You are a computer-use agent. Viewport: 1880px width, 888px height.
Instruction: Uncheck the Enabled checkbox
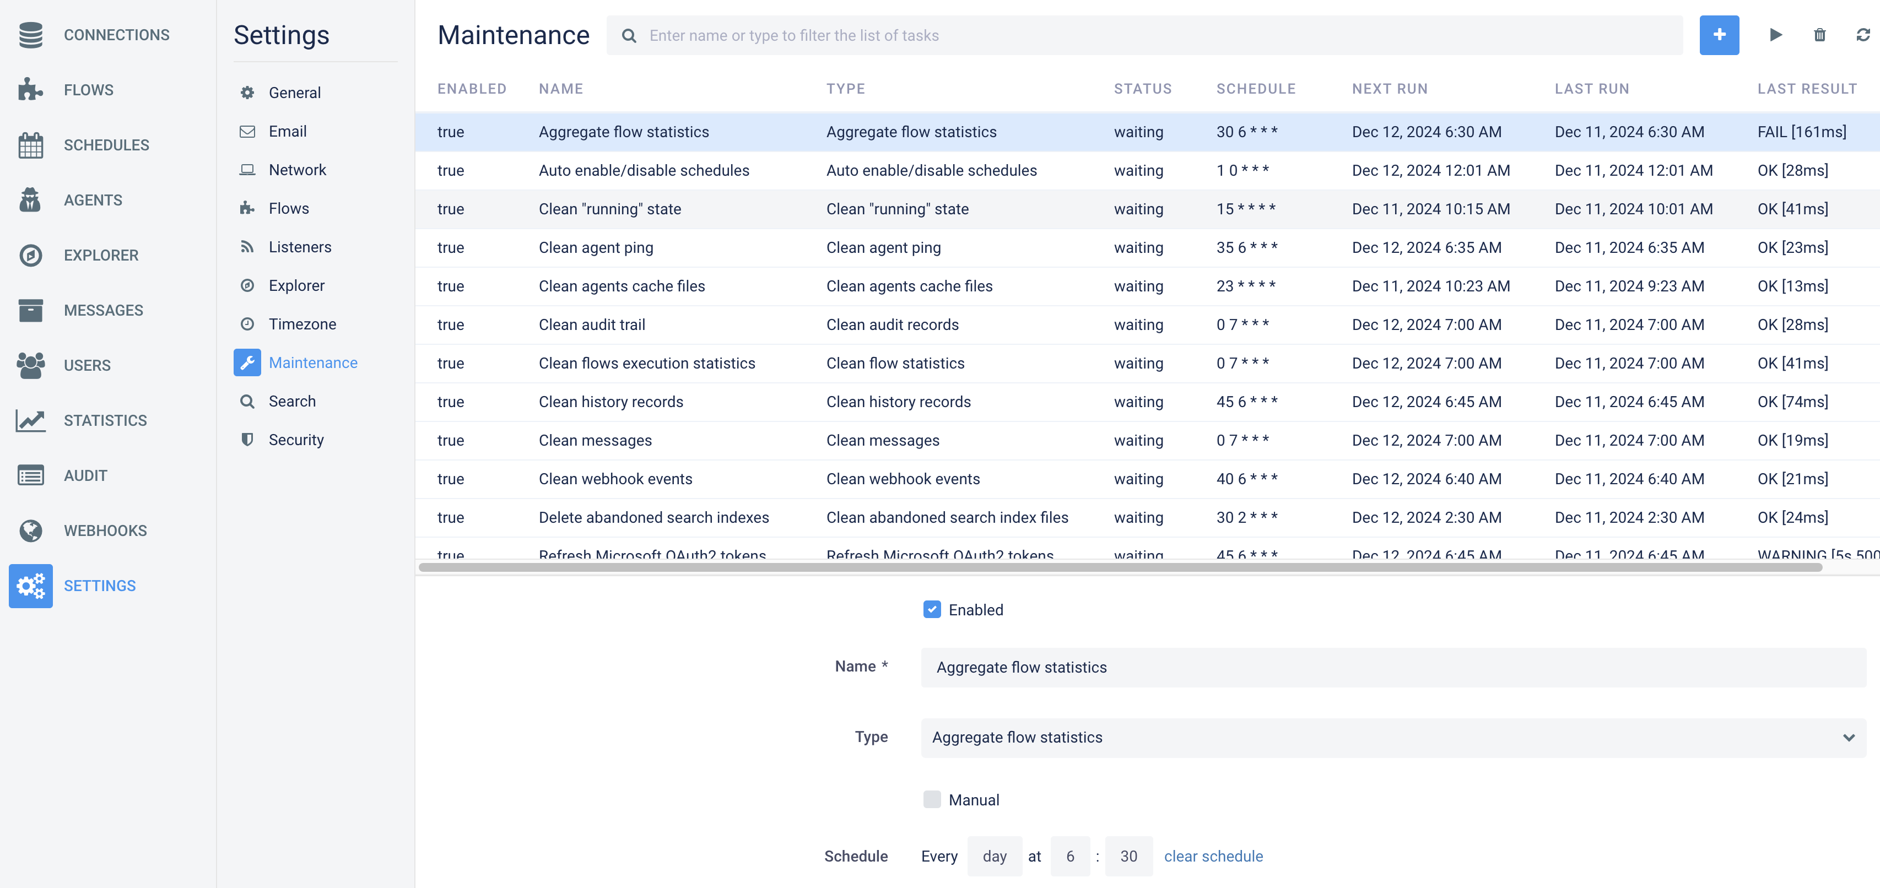[x=932, y=609]
